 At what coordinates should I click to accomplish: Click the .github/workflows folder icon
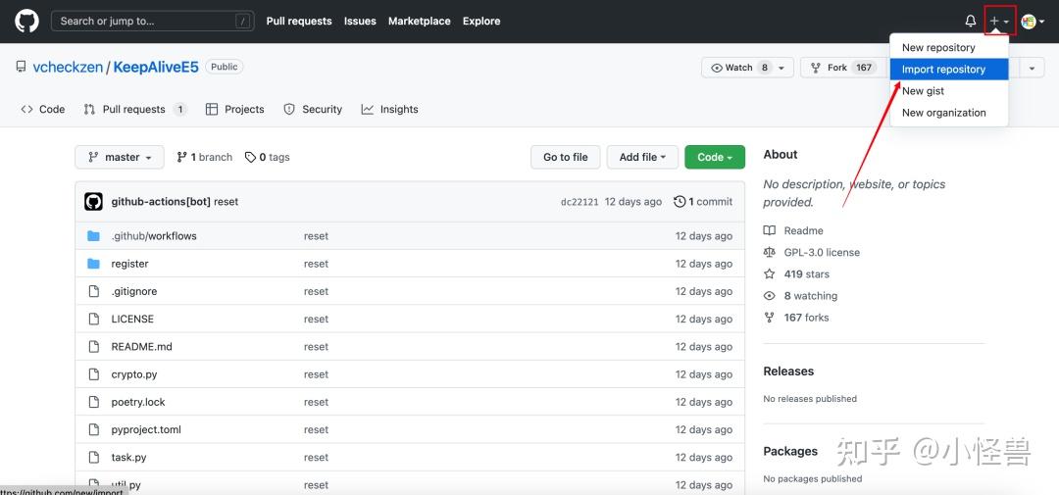[x=94, y=235]
